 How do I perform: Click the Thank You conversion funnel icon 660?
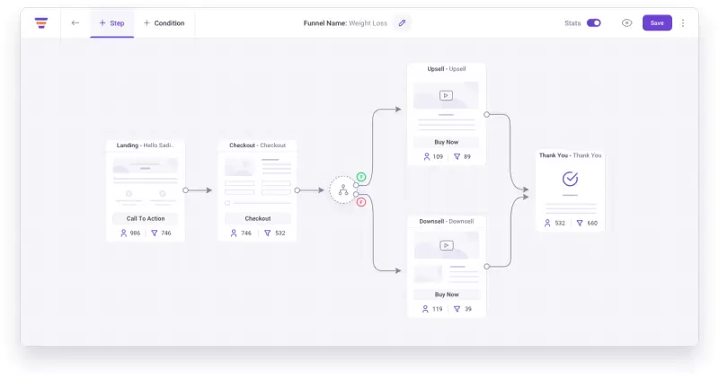[580, 224]
